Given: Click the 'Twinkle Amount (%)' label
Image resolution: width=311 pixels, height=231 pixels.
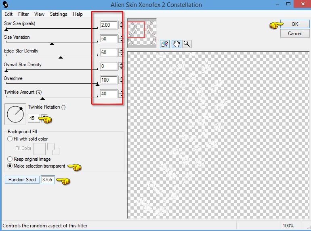Looking at the screenshot, I should [23, 92].
